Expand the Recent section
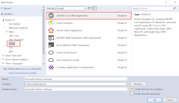 [x=2, y=8]
